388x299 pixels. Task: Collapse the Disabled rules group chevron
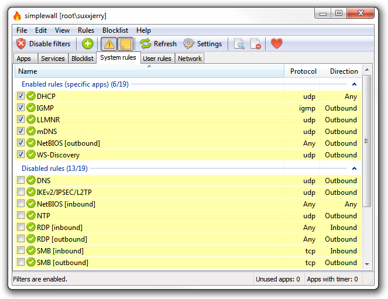(354, 169)
